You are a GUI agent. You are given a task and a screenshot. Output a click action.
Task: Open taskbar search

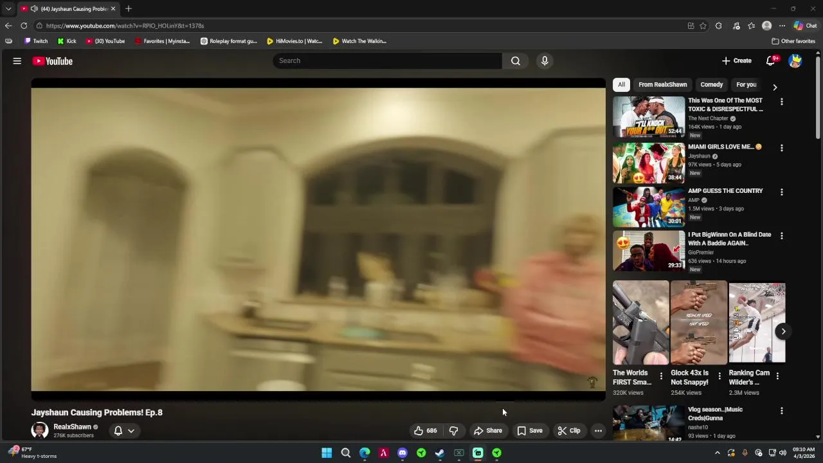pyautogui.click(x=346, y=453)
